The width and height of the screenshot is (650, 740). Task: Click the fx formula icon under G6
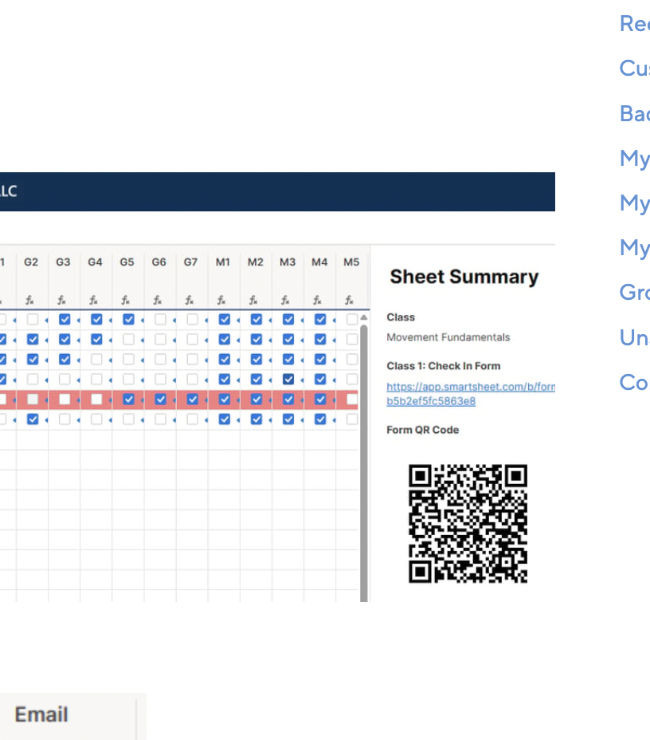[158, 300]
